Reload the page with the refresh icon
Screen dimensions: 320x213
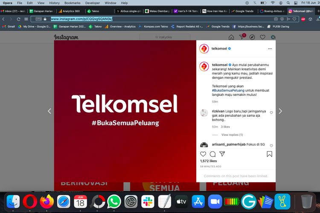pyautogui.click(x=19, y=19)
